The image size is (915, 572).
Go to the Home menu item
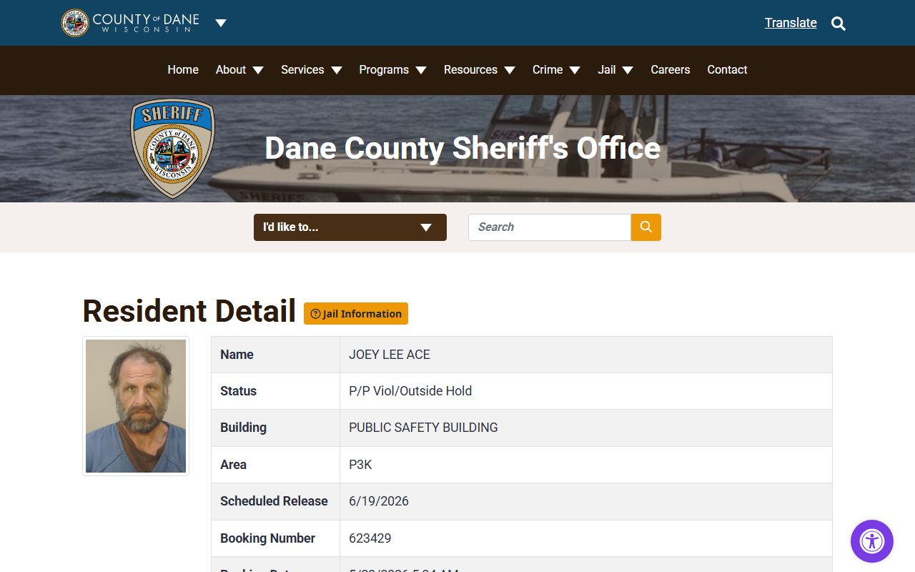[x=183, y=69]
